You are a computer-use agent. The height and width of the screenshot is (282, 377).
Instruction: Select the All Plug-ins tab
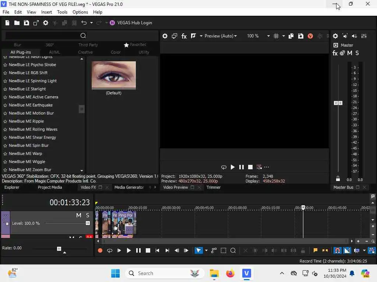click(x=21, y=52)
